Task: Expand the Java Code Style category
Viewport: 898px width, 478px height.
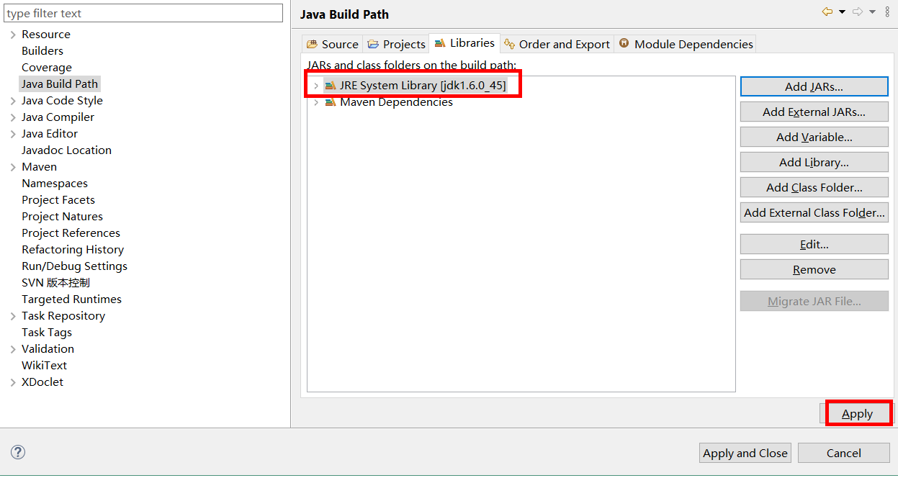Action: tap(13, 101)
